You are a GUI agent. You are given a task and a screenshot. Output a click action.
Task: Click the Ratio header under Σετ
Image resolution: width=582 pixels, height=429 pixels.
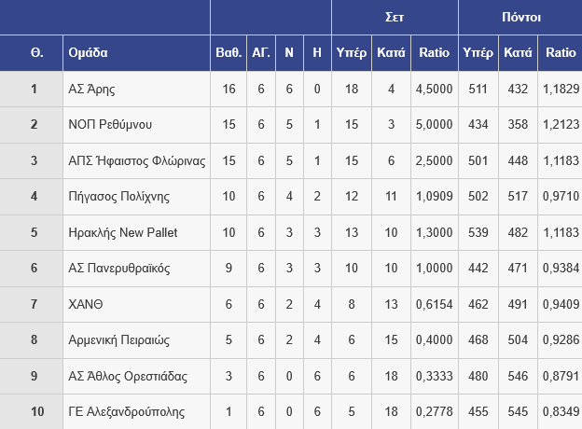click(x=435, y=52)
